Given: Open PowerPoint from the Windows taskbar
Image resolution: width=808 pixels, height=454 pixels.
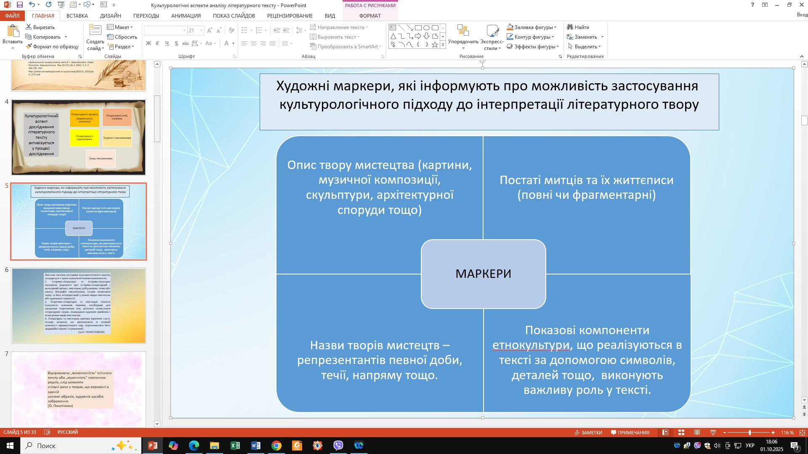Looking at the screenshot, I should [x=153, y=446].
